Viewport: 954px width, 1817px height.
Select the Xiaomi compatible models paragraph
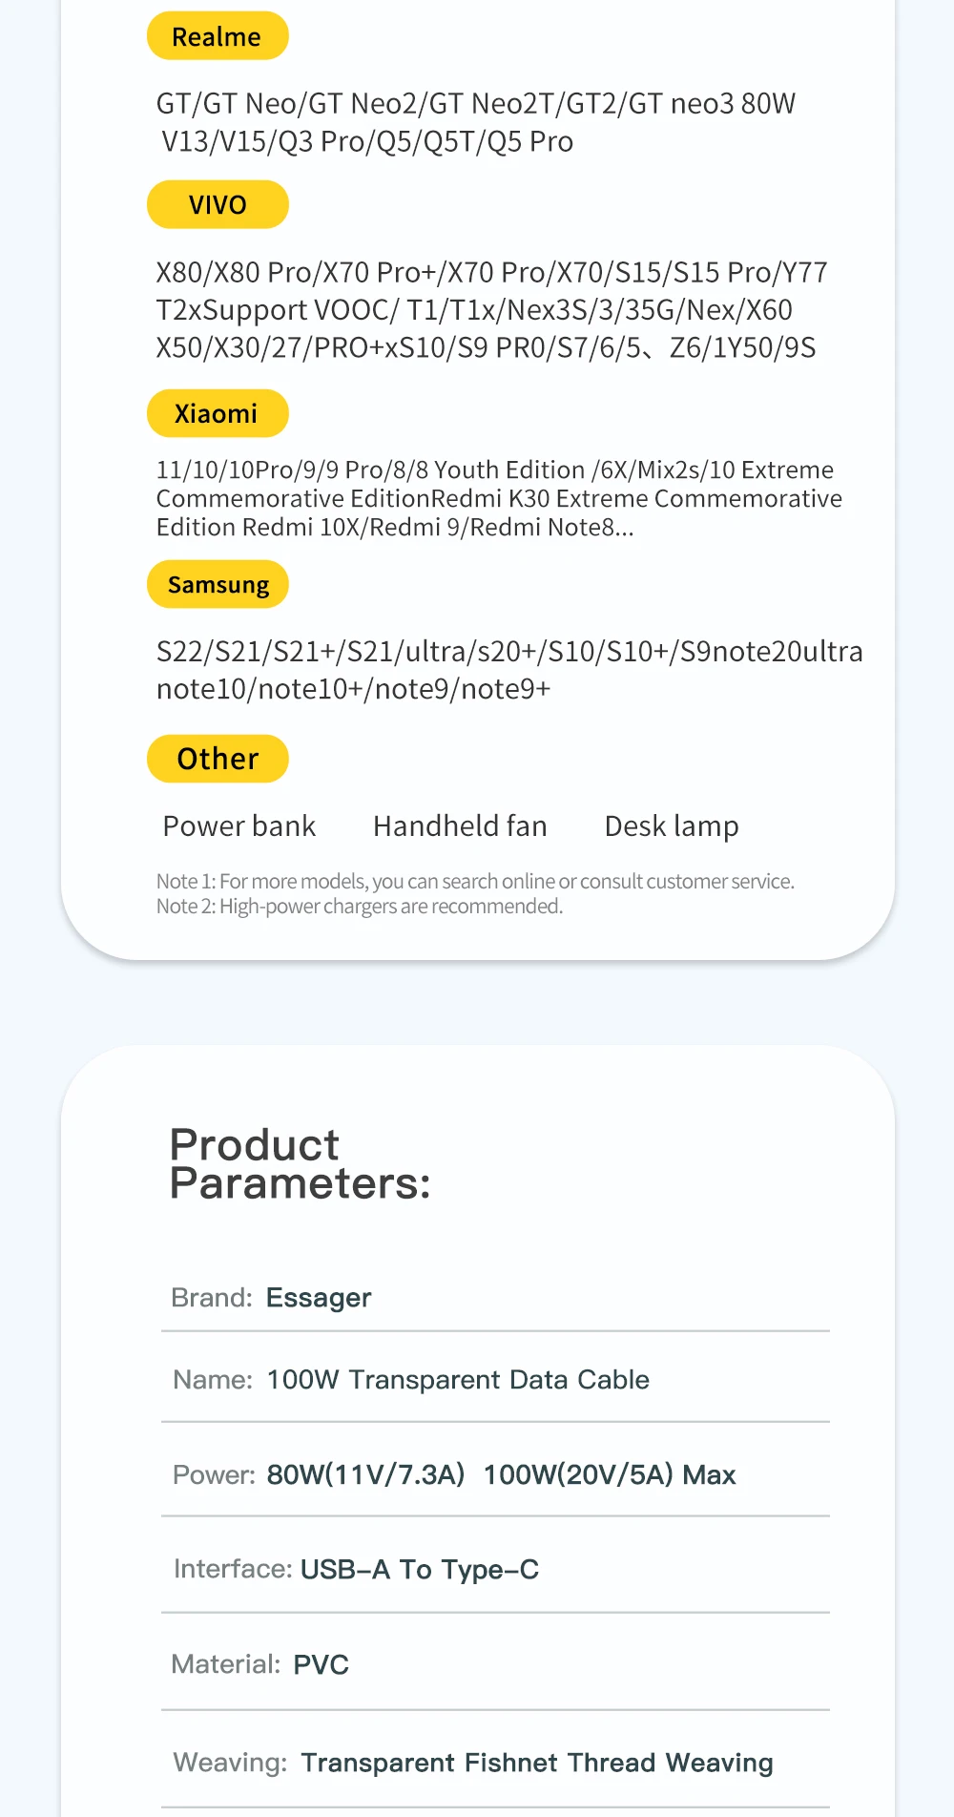498,498
